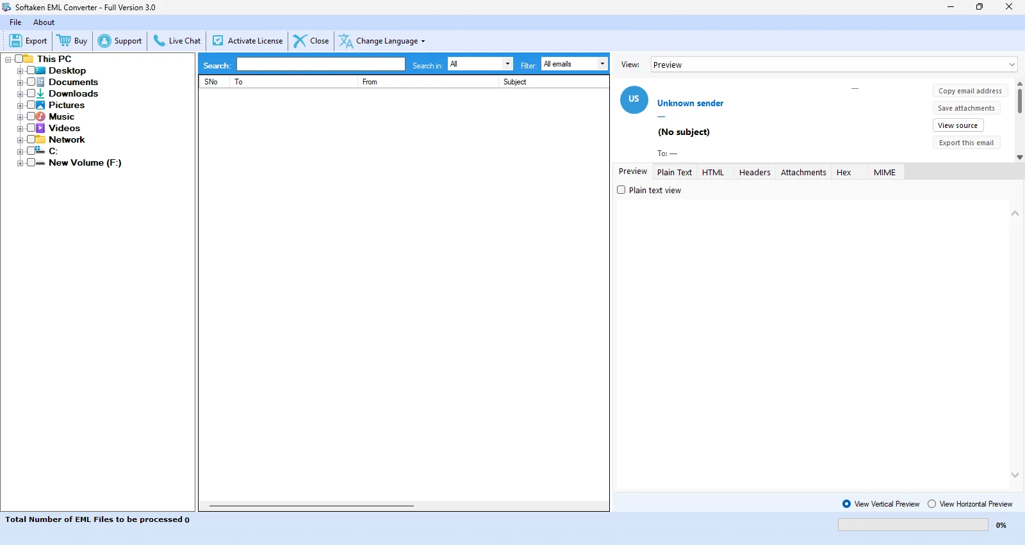Screen dimensions: 1025x545
Task: Click the Live Chat phone icon
Action: pyautogui.click(x=160, y=41)
